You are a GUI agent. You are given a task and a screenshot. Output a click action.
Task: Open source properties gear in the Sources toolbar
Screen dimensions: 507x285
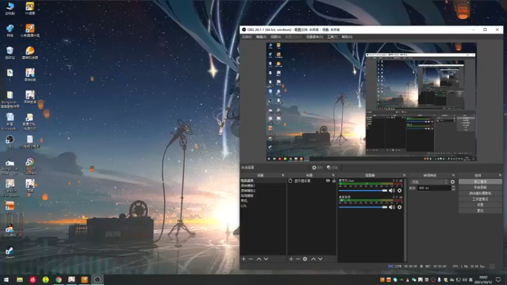pyautogui.click(x=305, y=259)
